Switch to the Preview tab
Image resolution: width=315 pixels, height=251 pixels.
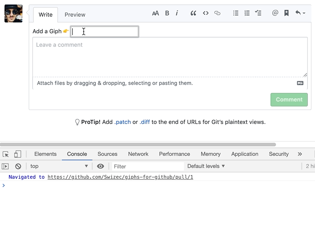coord(75,15)
